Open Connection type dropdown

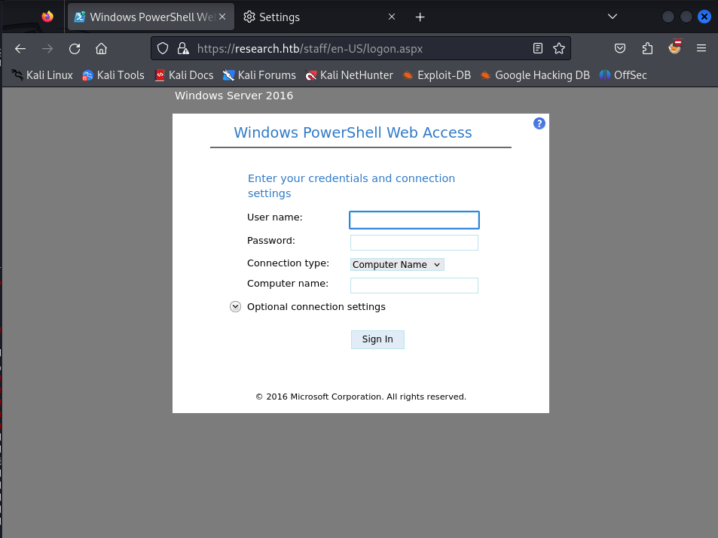pyautogui.click(x=397, y=264)
